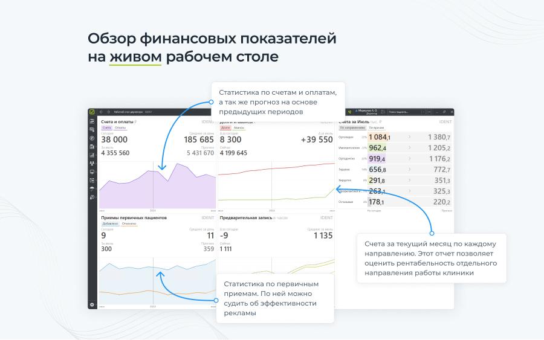Click the blue primary patients area chart
This screenshot has height=340, width=544.
click(x=157, y=281)
